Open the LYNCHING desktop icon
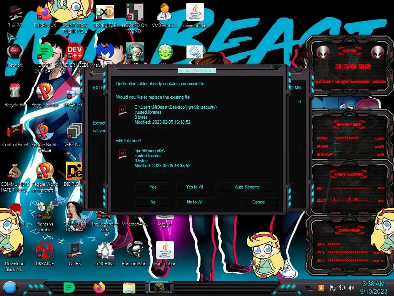The image size is (394, 296). 105,254
